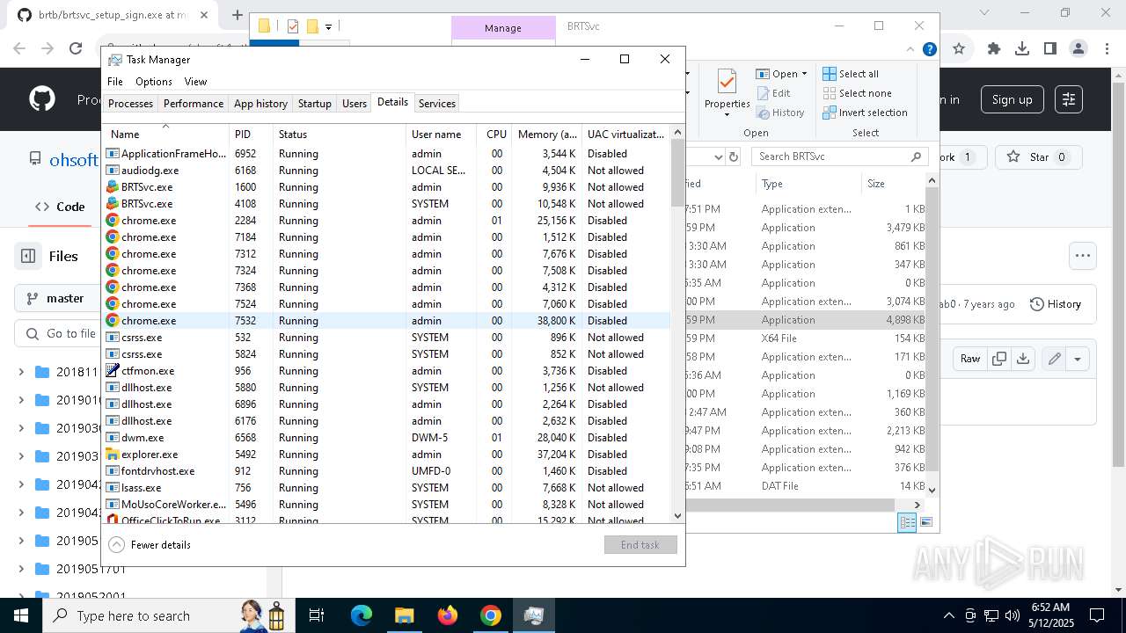The image size is (1126, 633).
Task: Open the Options menu in Task Manager
Action: coord(154,82)
